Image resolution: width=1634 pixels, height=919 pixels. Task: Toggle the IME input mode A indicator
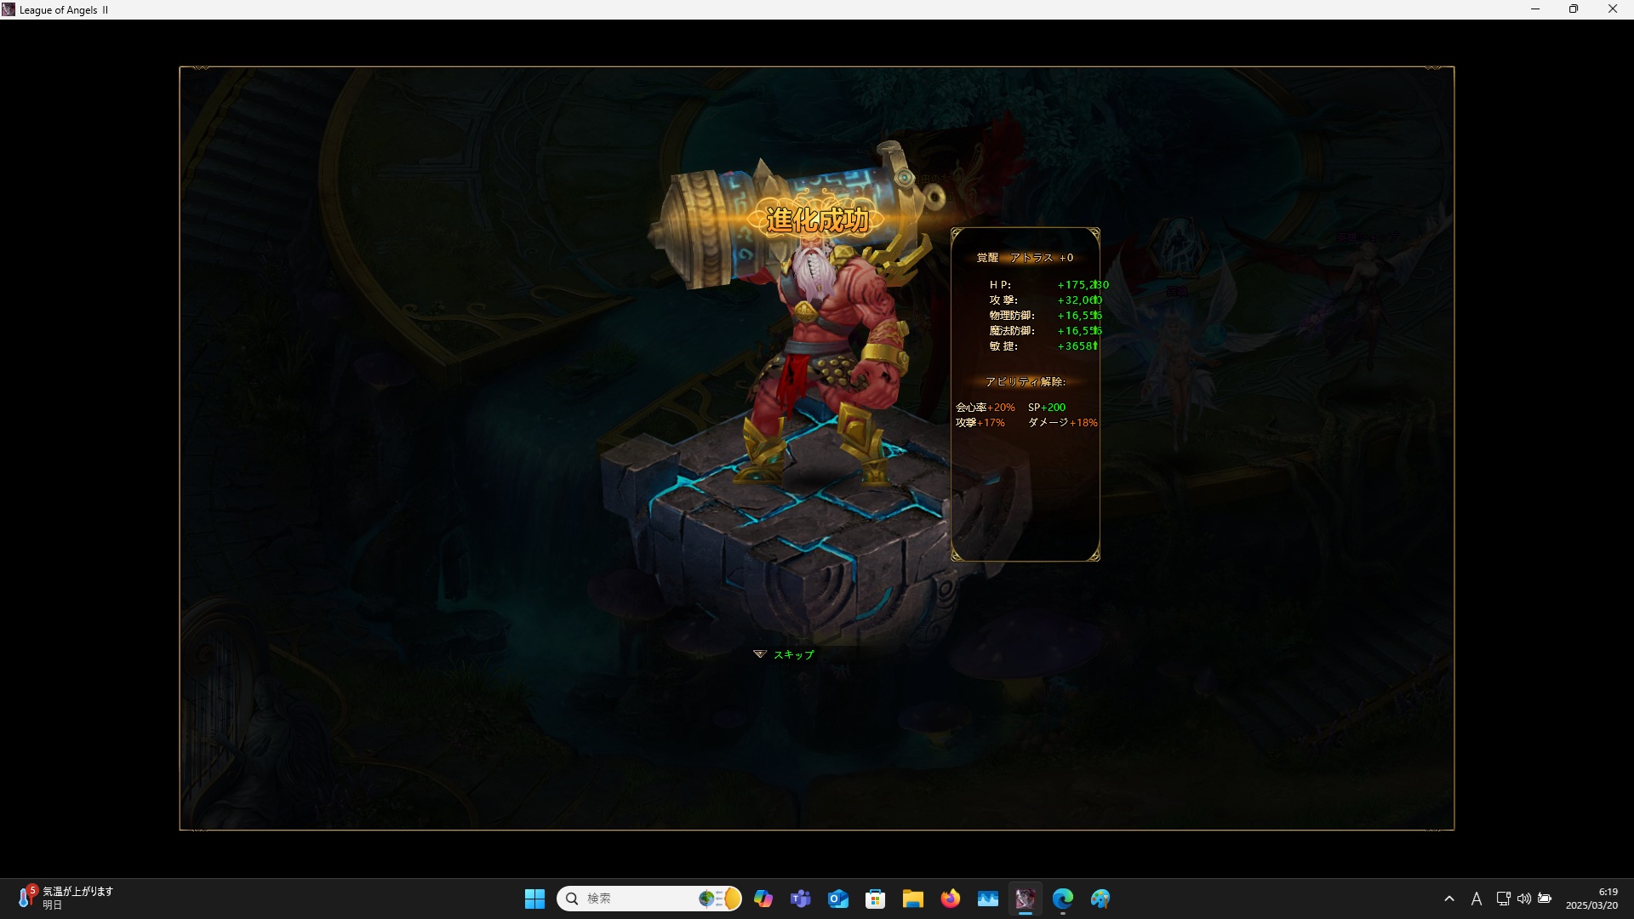(x=1477, y=899)
